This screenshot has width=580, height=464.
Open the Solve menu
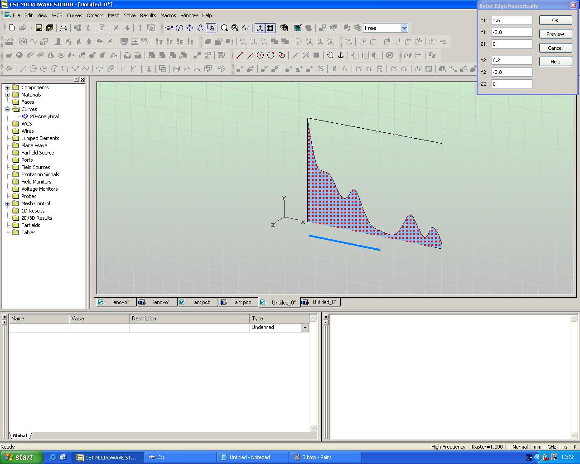click(x=130, y=15)
